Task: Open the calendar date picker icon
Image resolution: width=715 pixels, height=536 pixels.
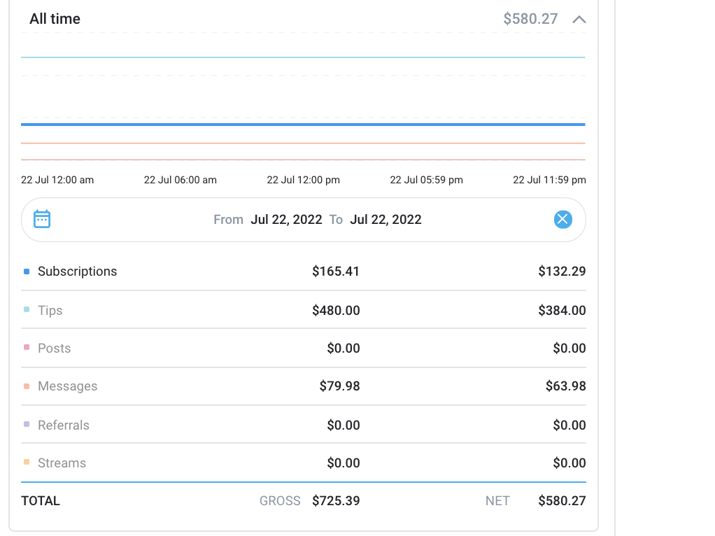Action: pos(42,219)
